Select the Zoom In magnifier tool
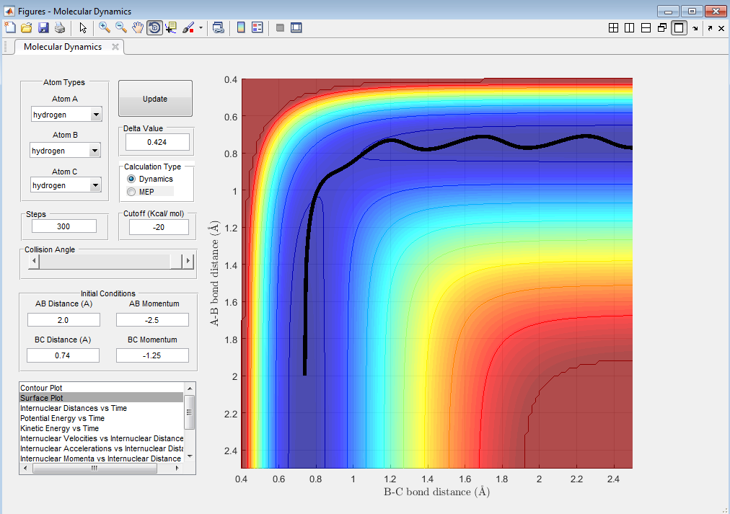The image size is (730, 514). 105,27
